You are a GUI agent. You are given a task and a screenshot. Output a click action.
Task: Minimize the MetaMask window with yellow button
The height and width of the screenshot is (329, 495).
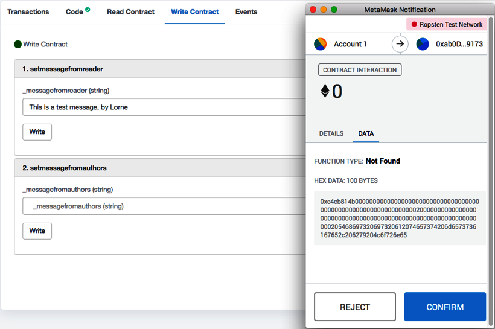click(x=323, y=10)
